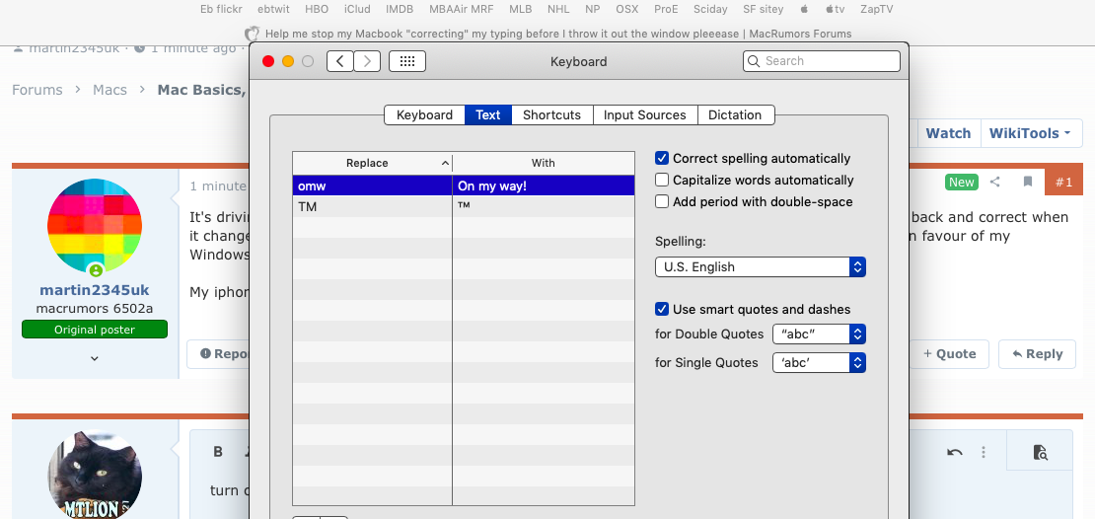Preview the reply in editor
This screenshot has height=519, width=1095.
[1040, 453]
